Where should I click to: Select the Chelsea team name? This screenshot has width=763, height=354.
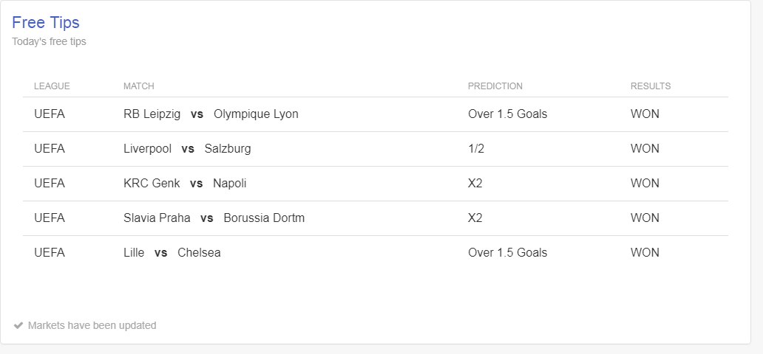click(x=199, y=252)
